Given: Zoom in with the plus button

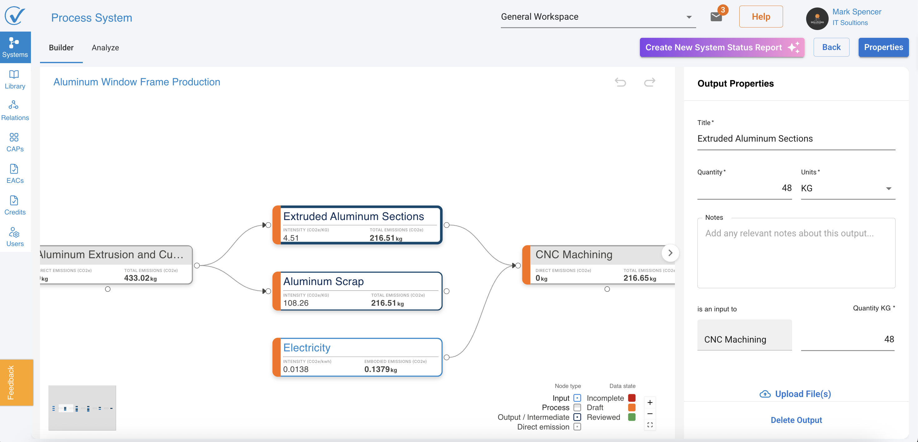Looking at the screenshot, I should 650,402.
